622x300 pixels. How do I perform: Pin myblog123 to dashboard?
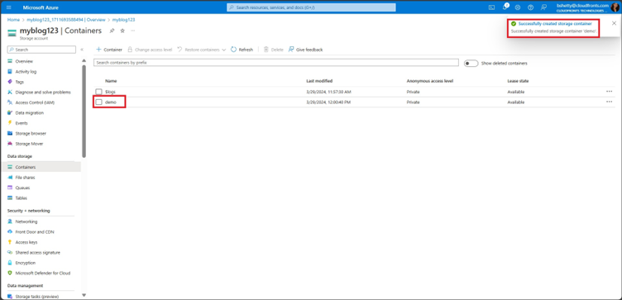click(x=112, y=31)
